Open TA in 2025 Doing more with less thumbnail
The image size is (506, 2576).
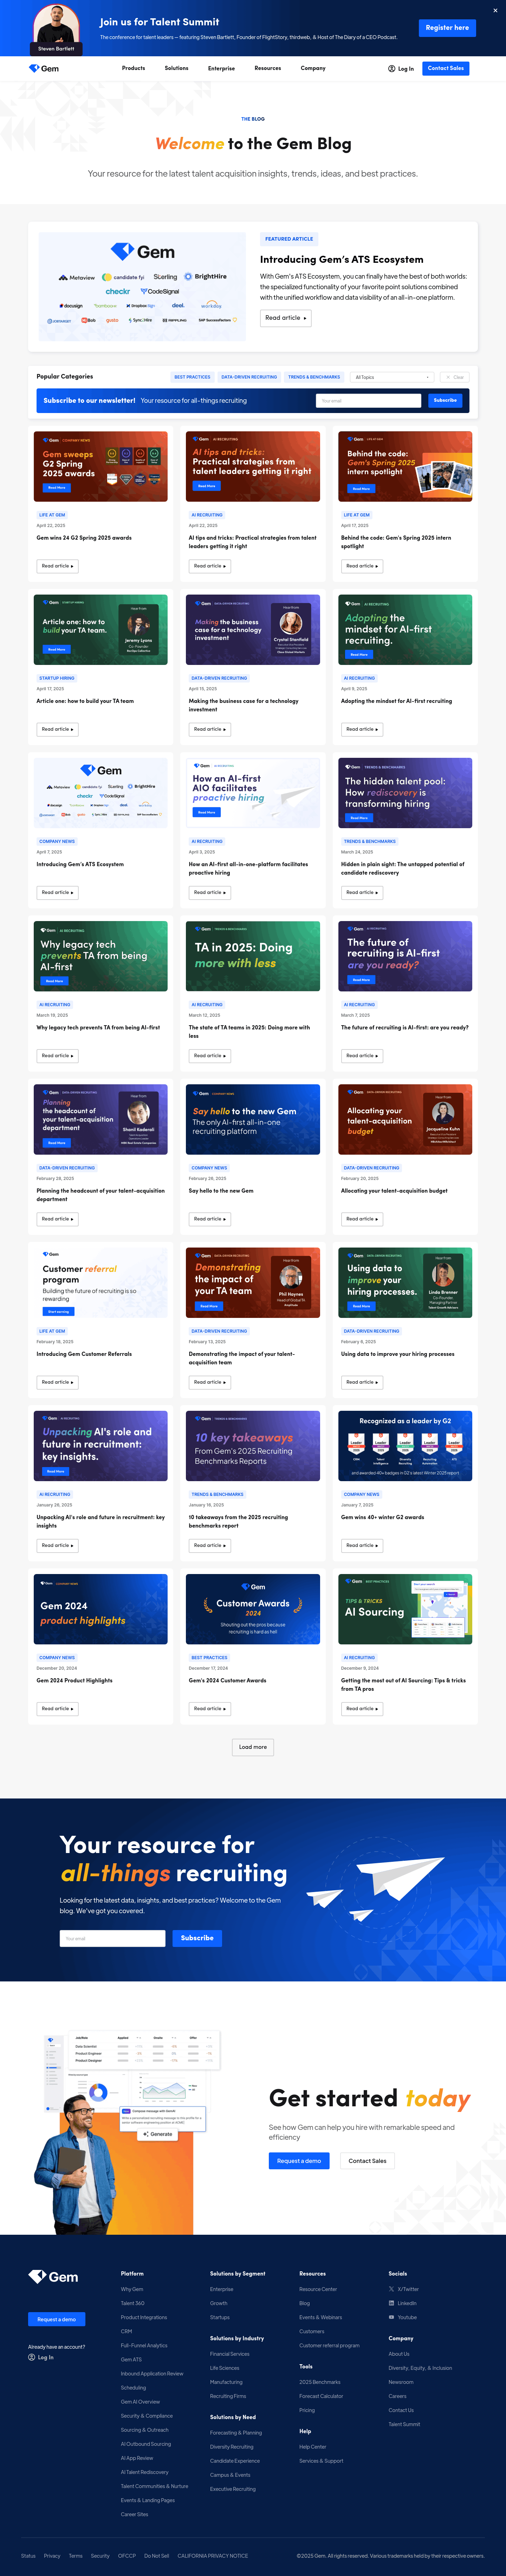[x=253, y=956]
